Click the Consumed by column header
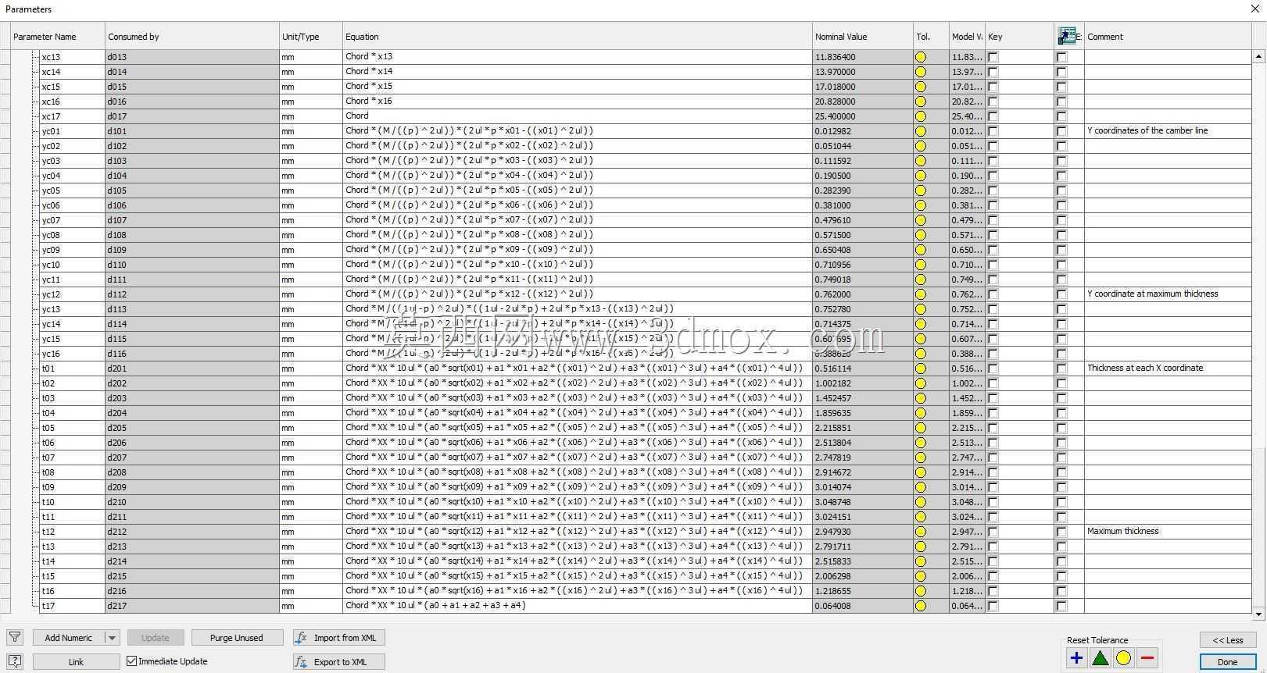1267x673 pixels. (192, 37)
